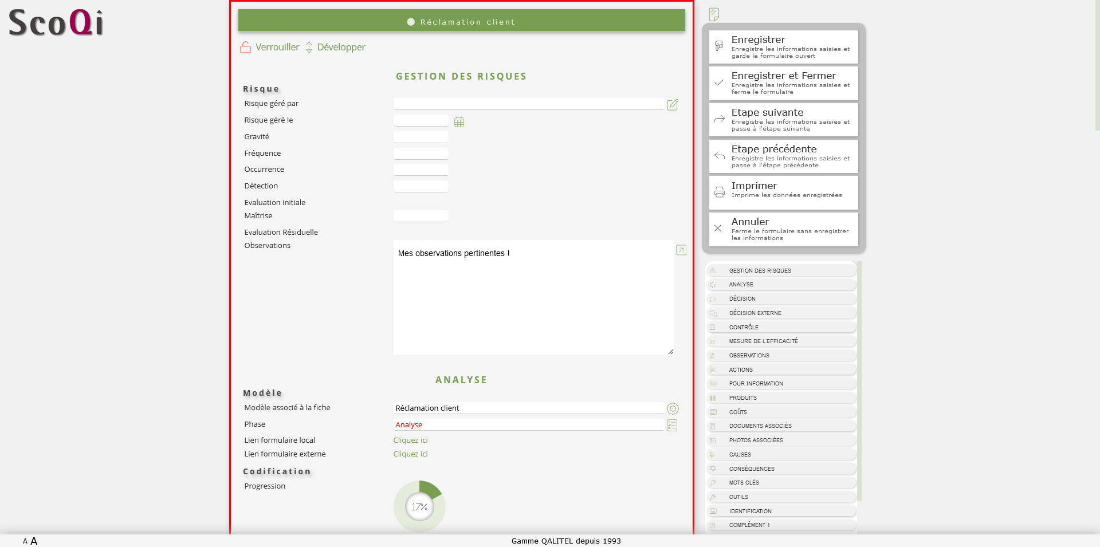
Task: Click the smaller A font size control
Action: [25, 541]
